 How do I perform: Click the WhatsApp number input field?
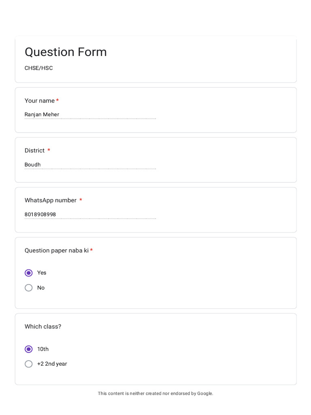click(x=90, y=214)
